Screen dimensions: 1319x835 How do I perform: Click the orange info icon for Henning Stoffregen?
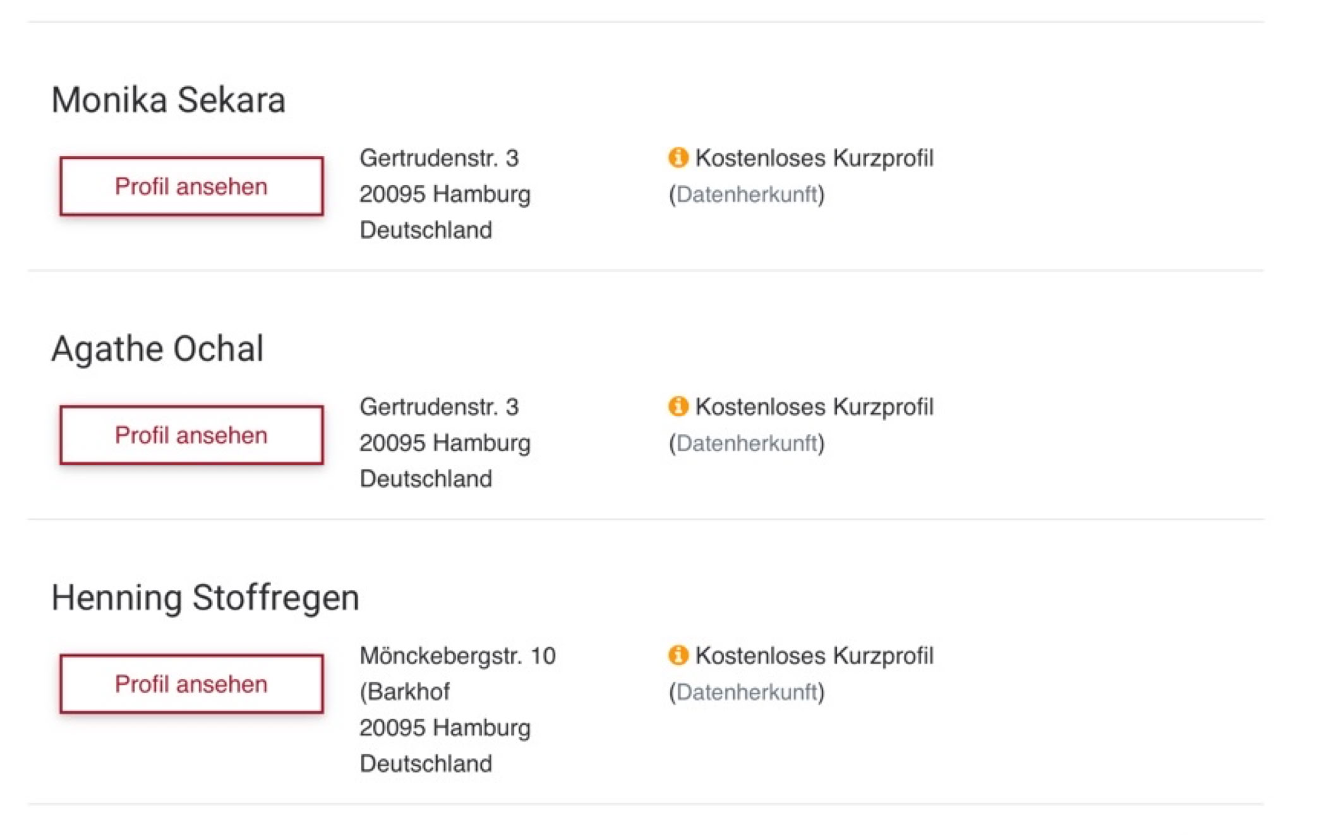tap(678, 655)
